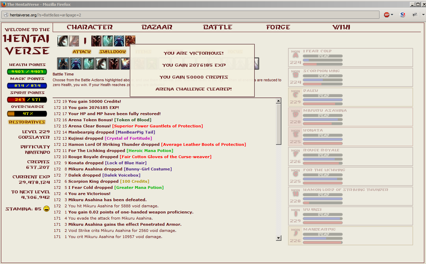Image resolution: width=426 pixels, height=264 pixels.
Task: Select the Scorpion King monster panel
Action: tap(350, 77)
